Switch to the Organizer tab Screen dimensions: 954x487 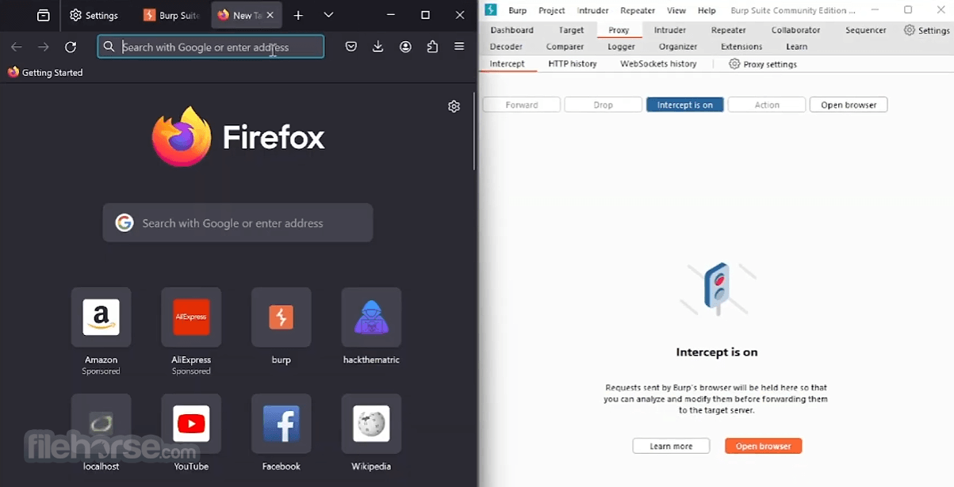678,47
